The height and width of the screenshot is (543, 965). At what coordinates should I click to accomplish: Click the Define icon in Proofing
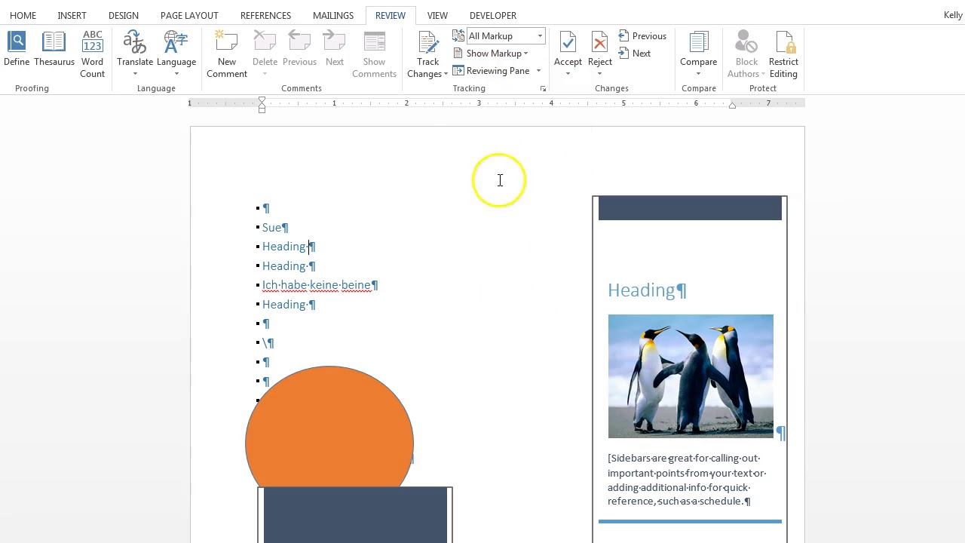coord(17,42)
